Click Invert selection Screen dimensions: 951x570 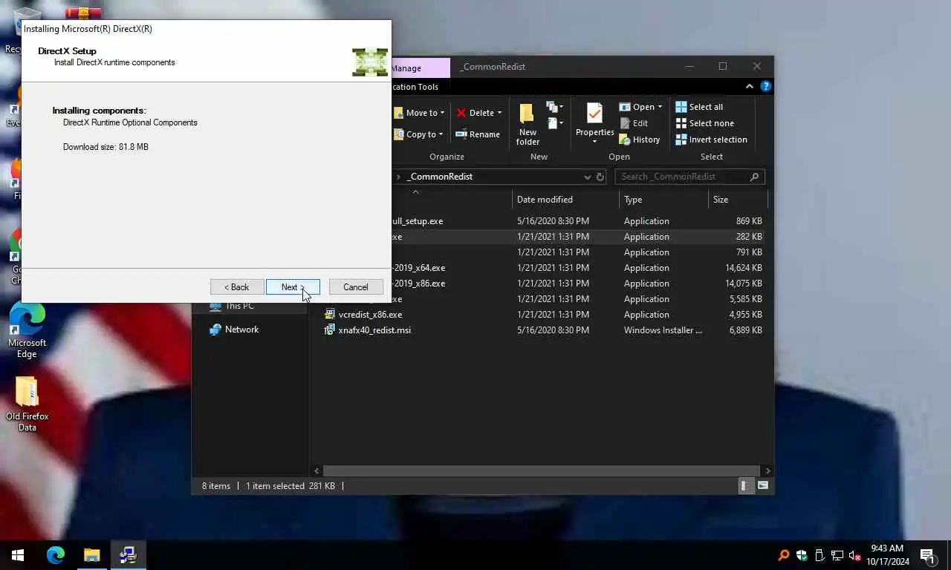coord(711,140)
